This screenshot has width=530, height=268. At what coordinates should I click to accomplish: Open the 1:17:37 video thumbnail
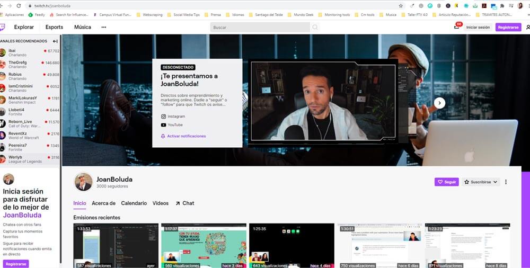pyautogui.click(x=204, y=246)
